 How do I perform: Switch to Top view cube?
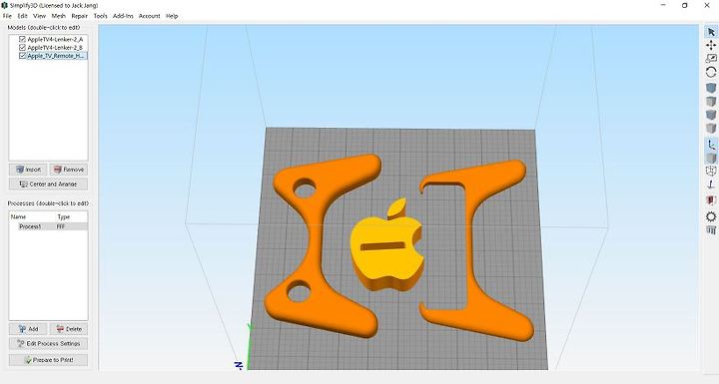pyautogui.click(x=711, y=101)
